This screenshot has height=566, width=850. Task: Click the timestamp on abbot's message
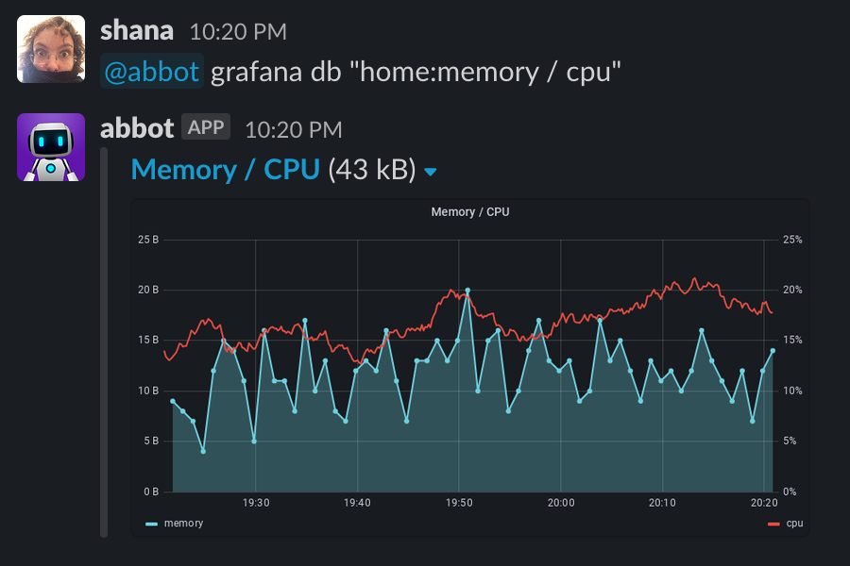[x=293, y=128]
